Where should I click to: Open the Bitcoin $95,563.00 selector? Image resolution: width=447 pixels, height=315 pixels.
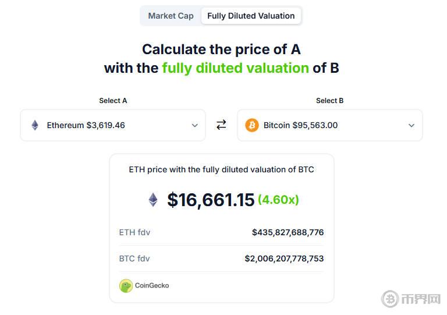tap(300, 125)
